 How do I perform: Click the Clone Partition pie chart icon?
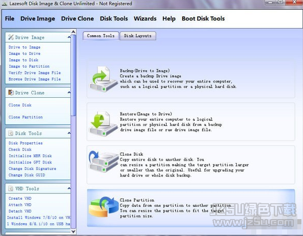point(104,206)
